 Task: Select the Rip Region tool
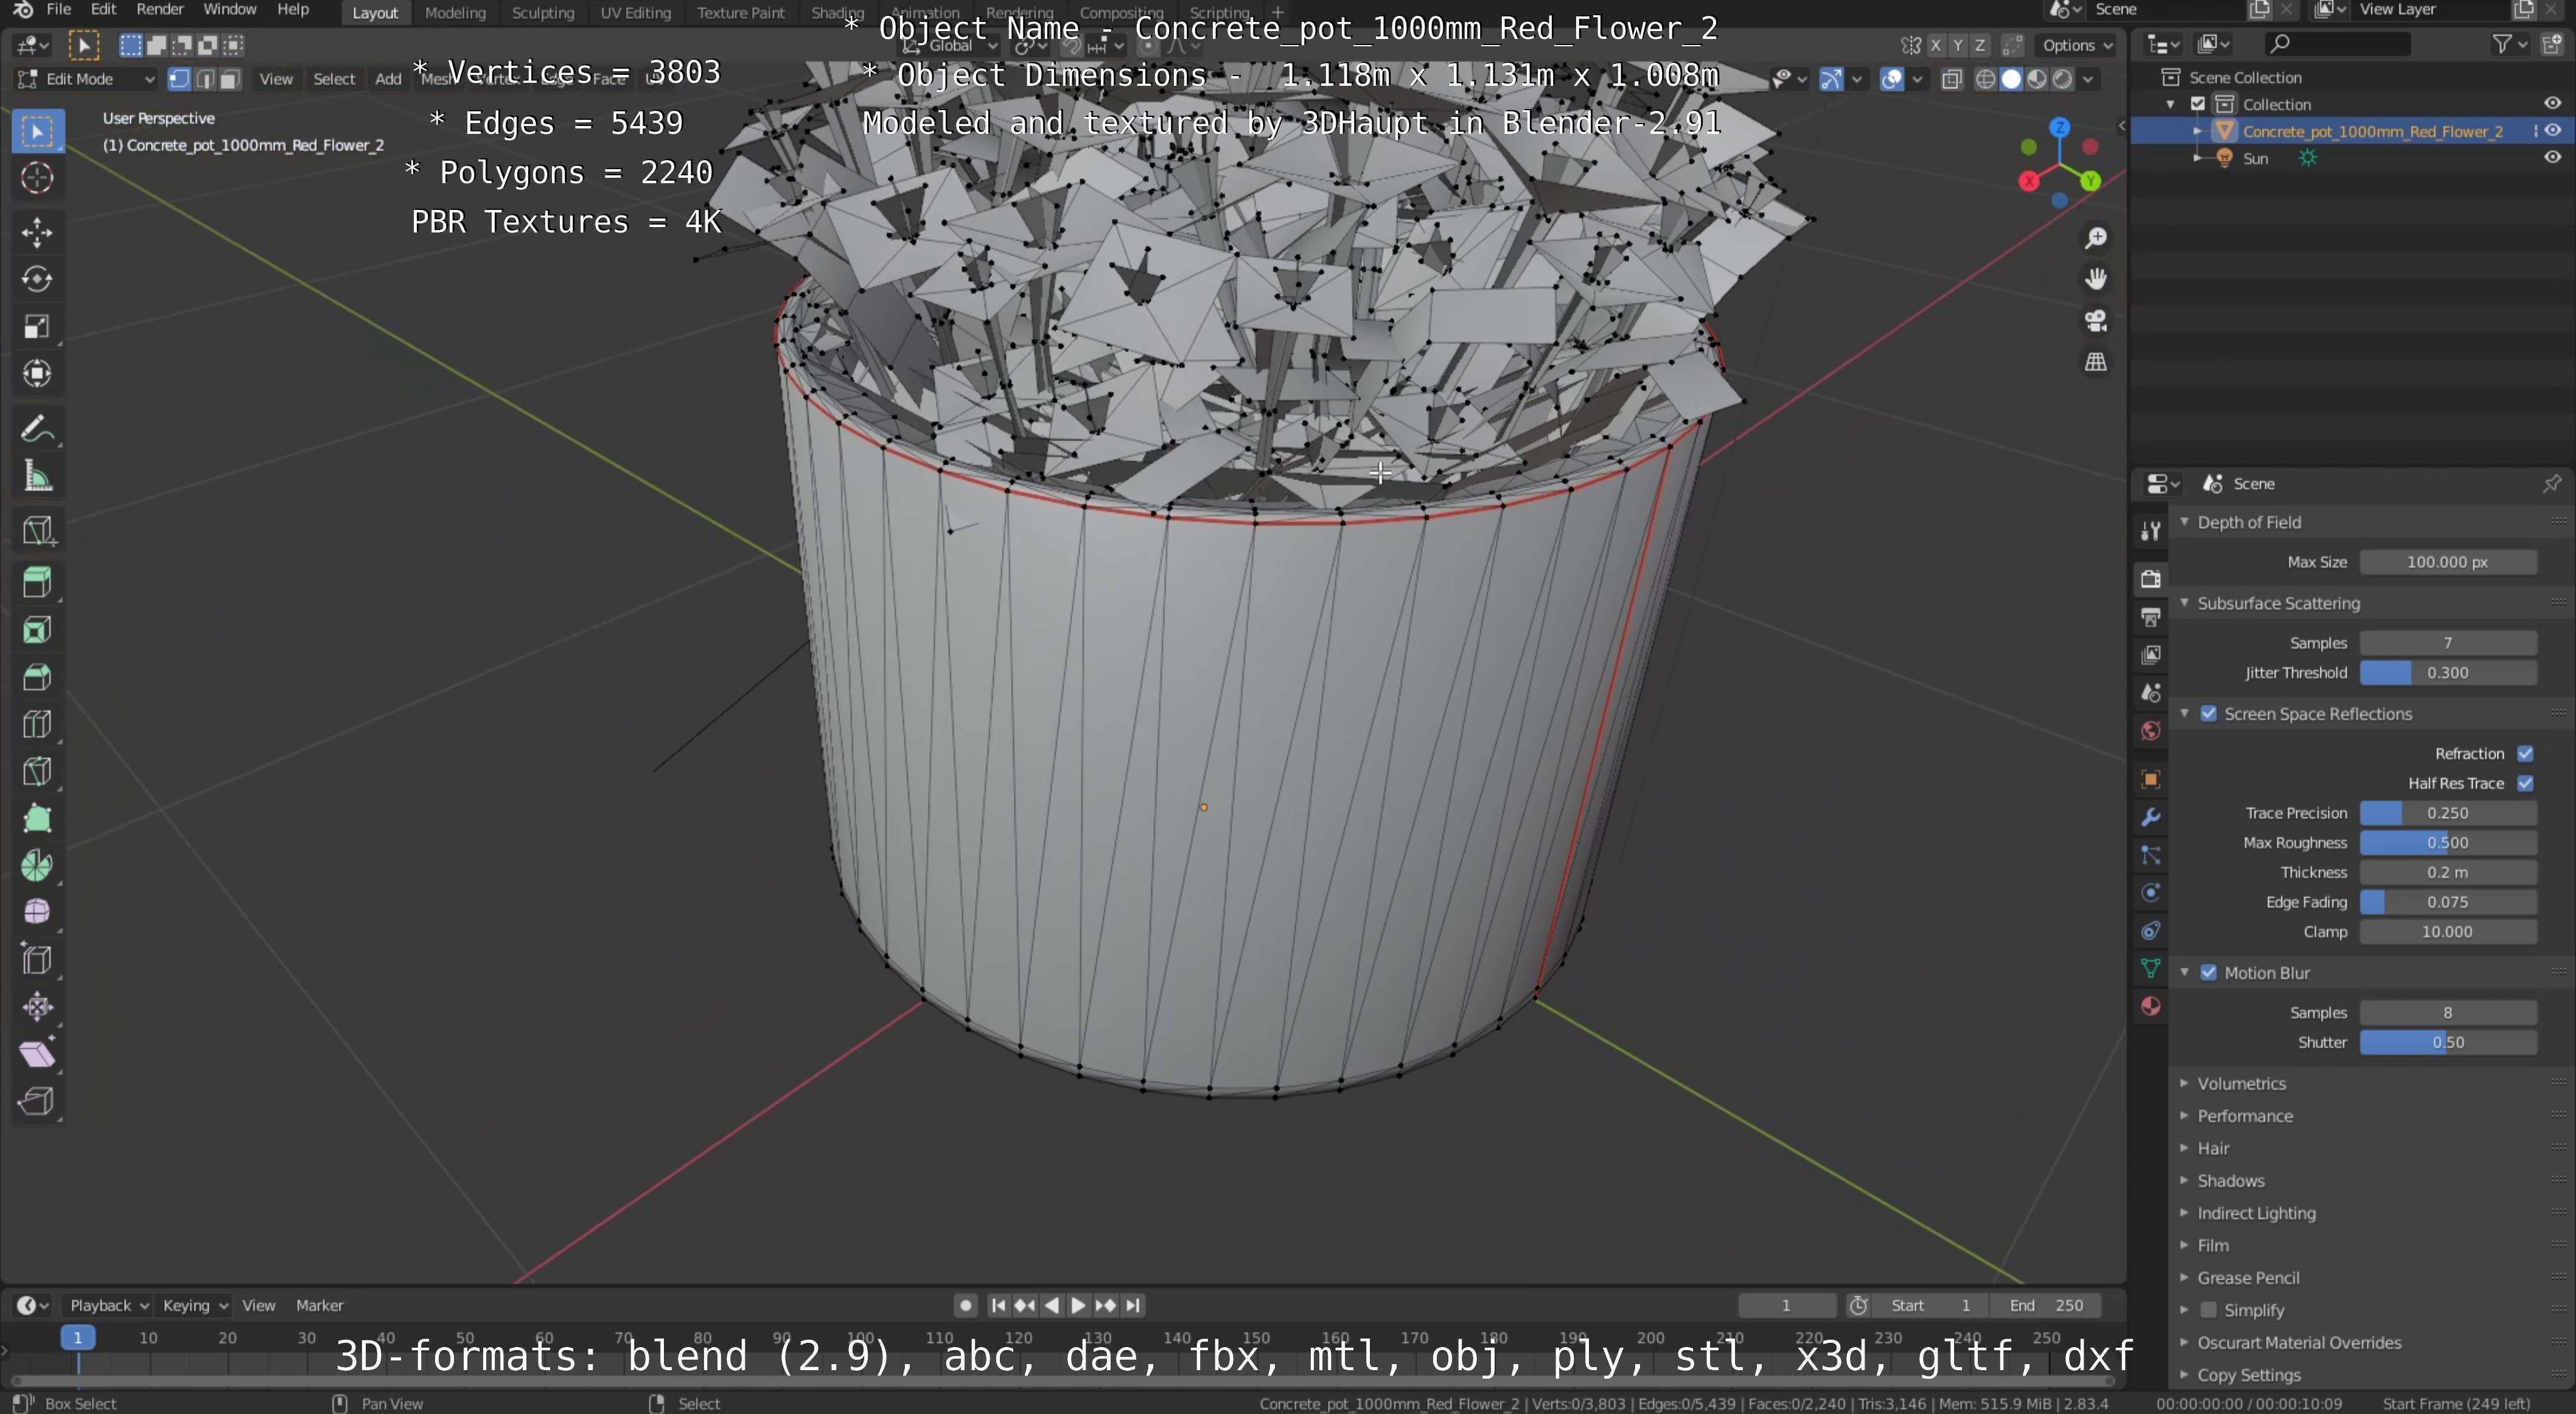37,1101
